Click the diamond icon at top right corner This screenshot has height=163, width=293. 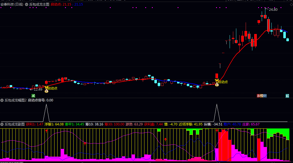291,4
